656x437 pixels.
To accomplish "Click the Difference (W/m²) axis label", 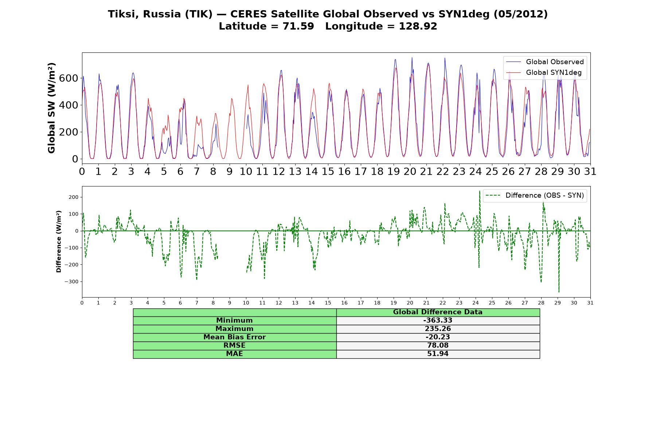I will click(59, 241).
